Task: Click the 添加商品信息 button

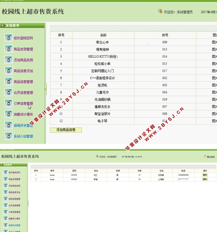Action: [x=66, y=130]
